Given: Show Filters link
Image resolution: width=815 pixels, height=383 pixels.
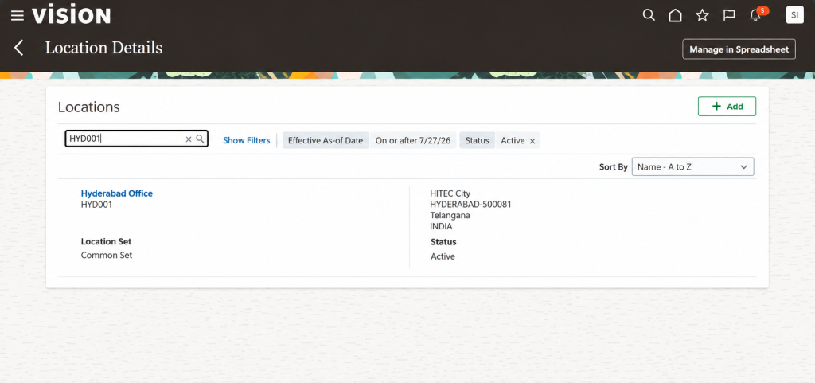Looking at the screenshot, I should coord(247,140).
